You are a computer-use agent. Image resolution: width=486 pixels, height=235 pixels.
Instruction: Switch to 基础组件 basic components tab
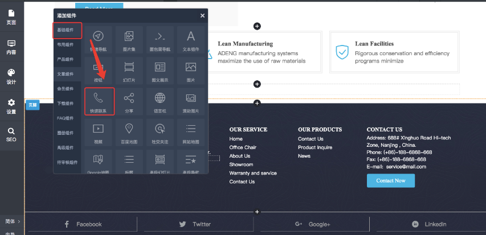(66, 30)
